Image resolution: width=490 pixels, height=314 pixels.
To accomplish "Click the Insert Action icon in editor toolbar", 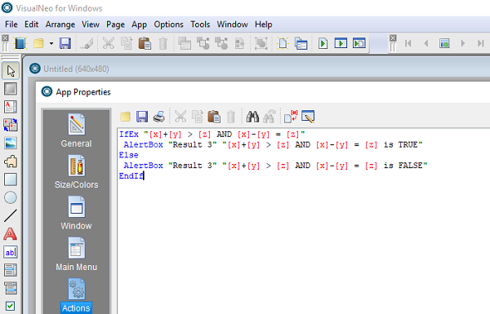I will (308, 117).
